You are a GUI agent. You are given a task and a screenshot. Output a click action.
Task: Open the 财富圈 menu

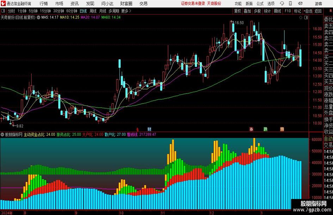pos(126,4)
